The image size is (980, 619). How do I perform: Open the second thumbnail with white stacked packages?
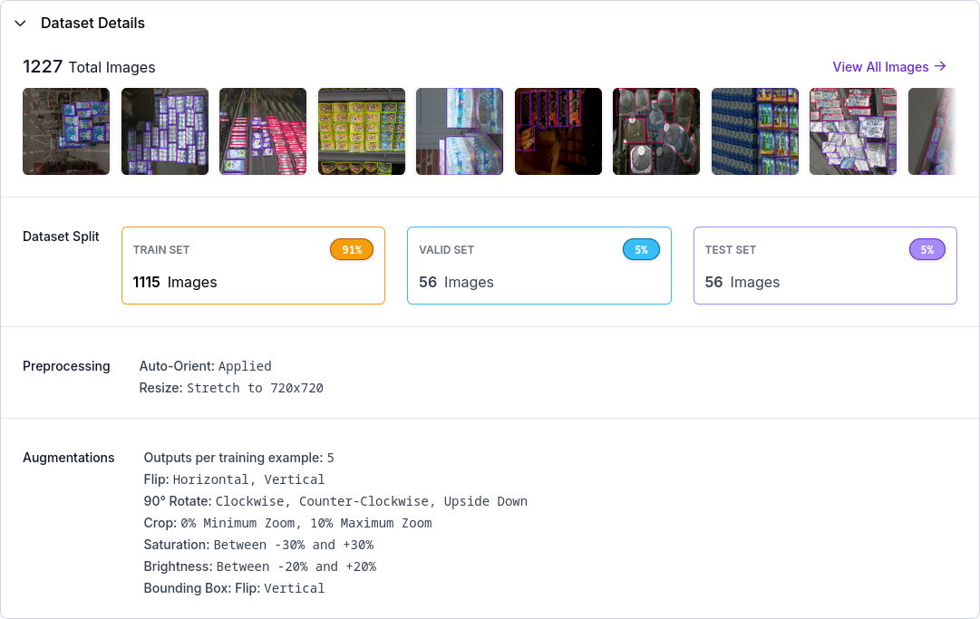(165, 131)
